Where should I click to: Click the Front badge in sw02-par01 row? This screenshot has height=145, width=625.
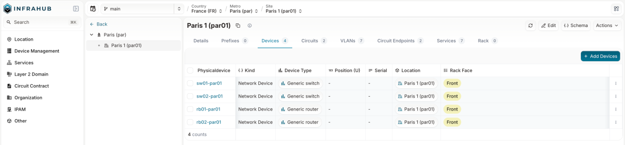pyautogui.click(x=452, y=96)
